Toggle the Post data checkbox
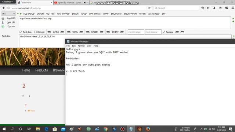The height and width of the screenshot is (132, 235). (x=21, y=32)
